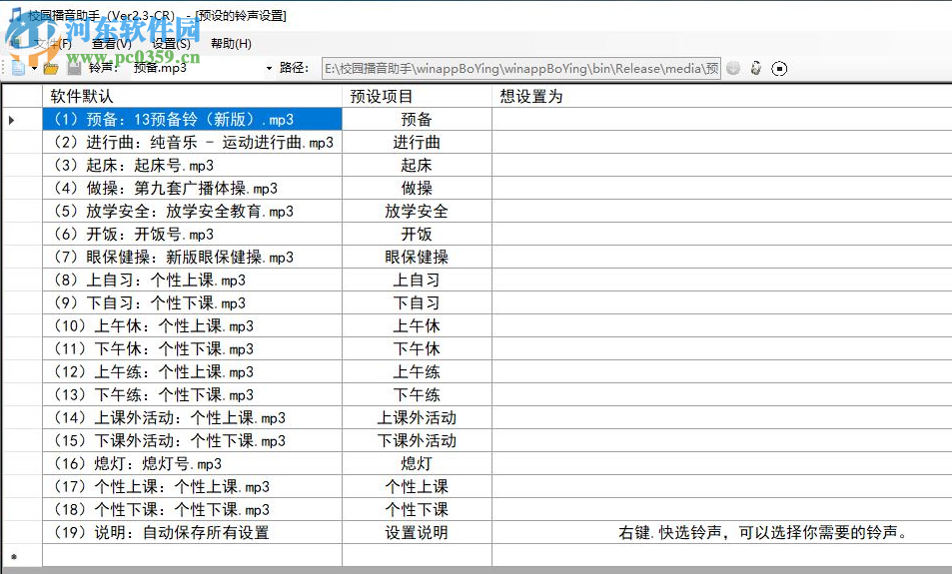Click the 做操 cell in 预设项目 column
This screenshot has width=952, height=574.
point(418,188)
